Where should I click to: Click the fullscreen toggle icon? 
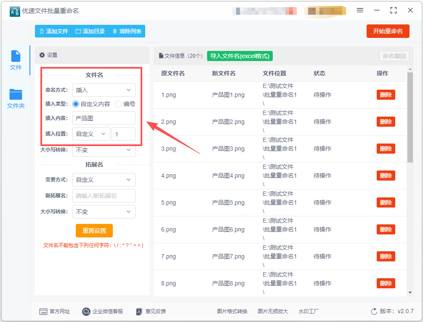pyautogui.click(x=394, y=10)
